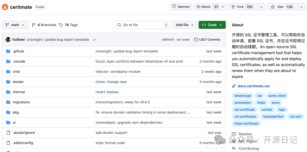This screenshot has height=152, width=307.
Task: Click the fudiwei author avatar
Action: click(8, 40)
